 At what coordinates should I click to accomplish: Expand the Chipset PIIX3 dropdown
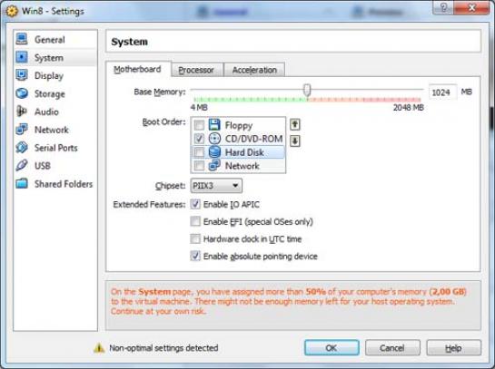[216, 186]
